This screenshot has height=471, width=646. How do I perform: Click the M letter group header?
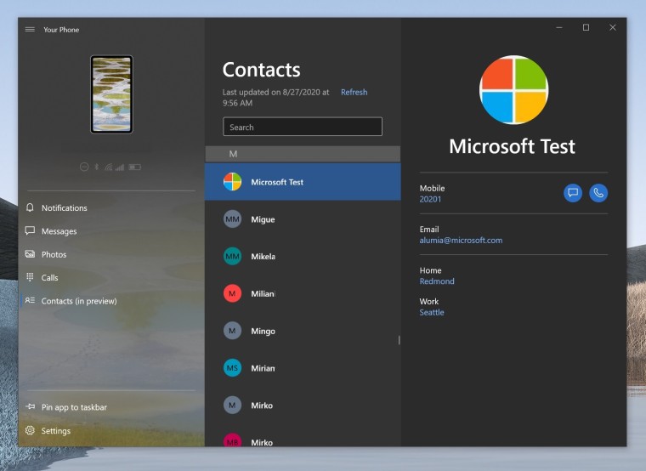coord(303,154)
